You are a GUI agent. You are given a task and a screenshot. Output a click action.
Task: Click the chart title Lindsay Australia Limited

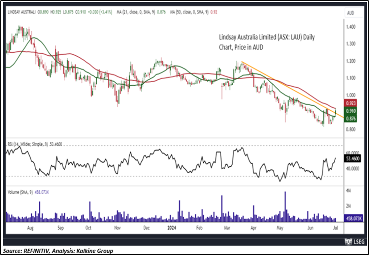pyautogui.click(x=267, y=42)
